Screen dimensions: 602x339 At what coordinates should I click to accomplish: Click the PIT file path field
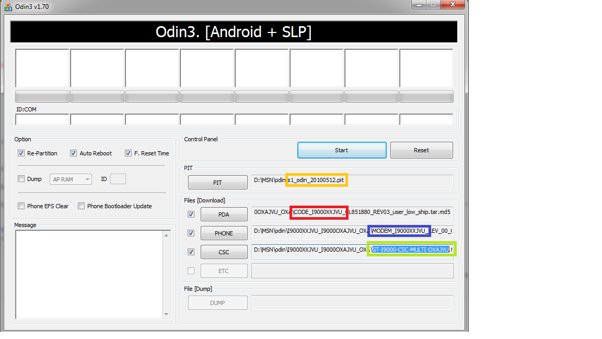352,182
